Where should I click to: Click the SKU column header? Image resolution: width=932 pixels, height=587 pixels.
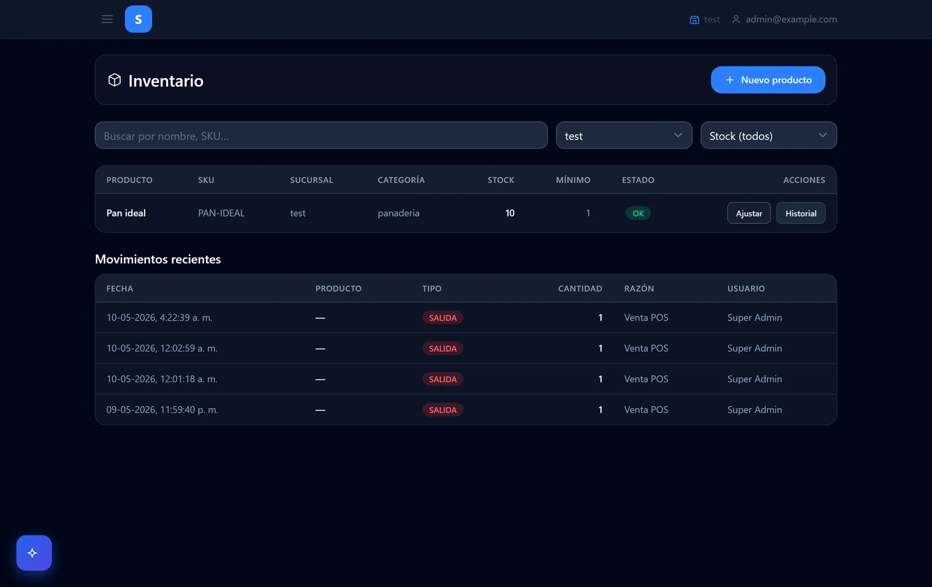click(x=206, y=180)
